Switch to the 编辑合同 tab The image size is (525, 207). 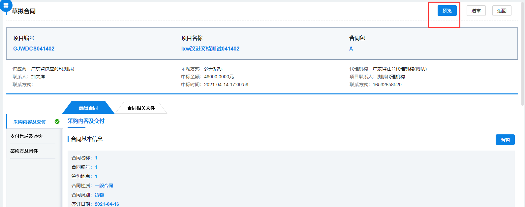coord(88,108)
